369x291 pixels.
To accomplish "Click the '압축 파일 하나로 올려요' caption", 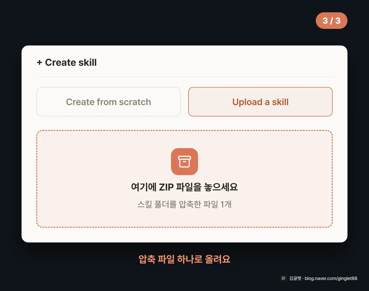I will coord(184,259).
